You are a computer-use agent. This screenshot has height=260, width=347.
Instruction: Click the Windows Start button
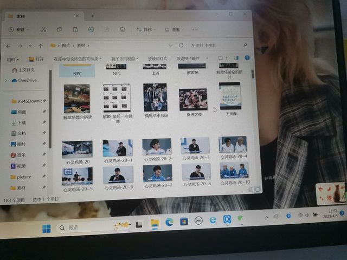pyautogui.click(x=47, y=228)
